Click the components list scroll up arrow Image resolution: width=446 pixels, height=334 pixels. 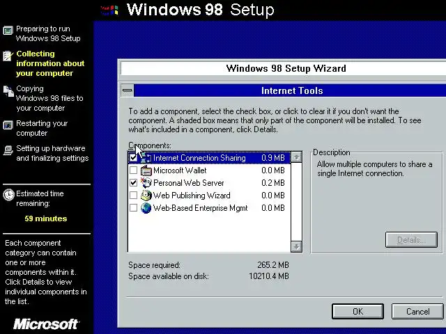point(296,157)
